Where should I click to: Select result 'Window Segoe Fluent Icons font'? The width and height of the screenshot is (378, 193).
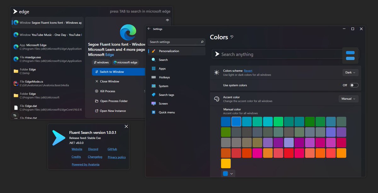pos(48,23)
